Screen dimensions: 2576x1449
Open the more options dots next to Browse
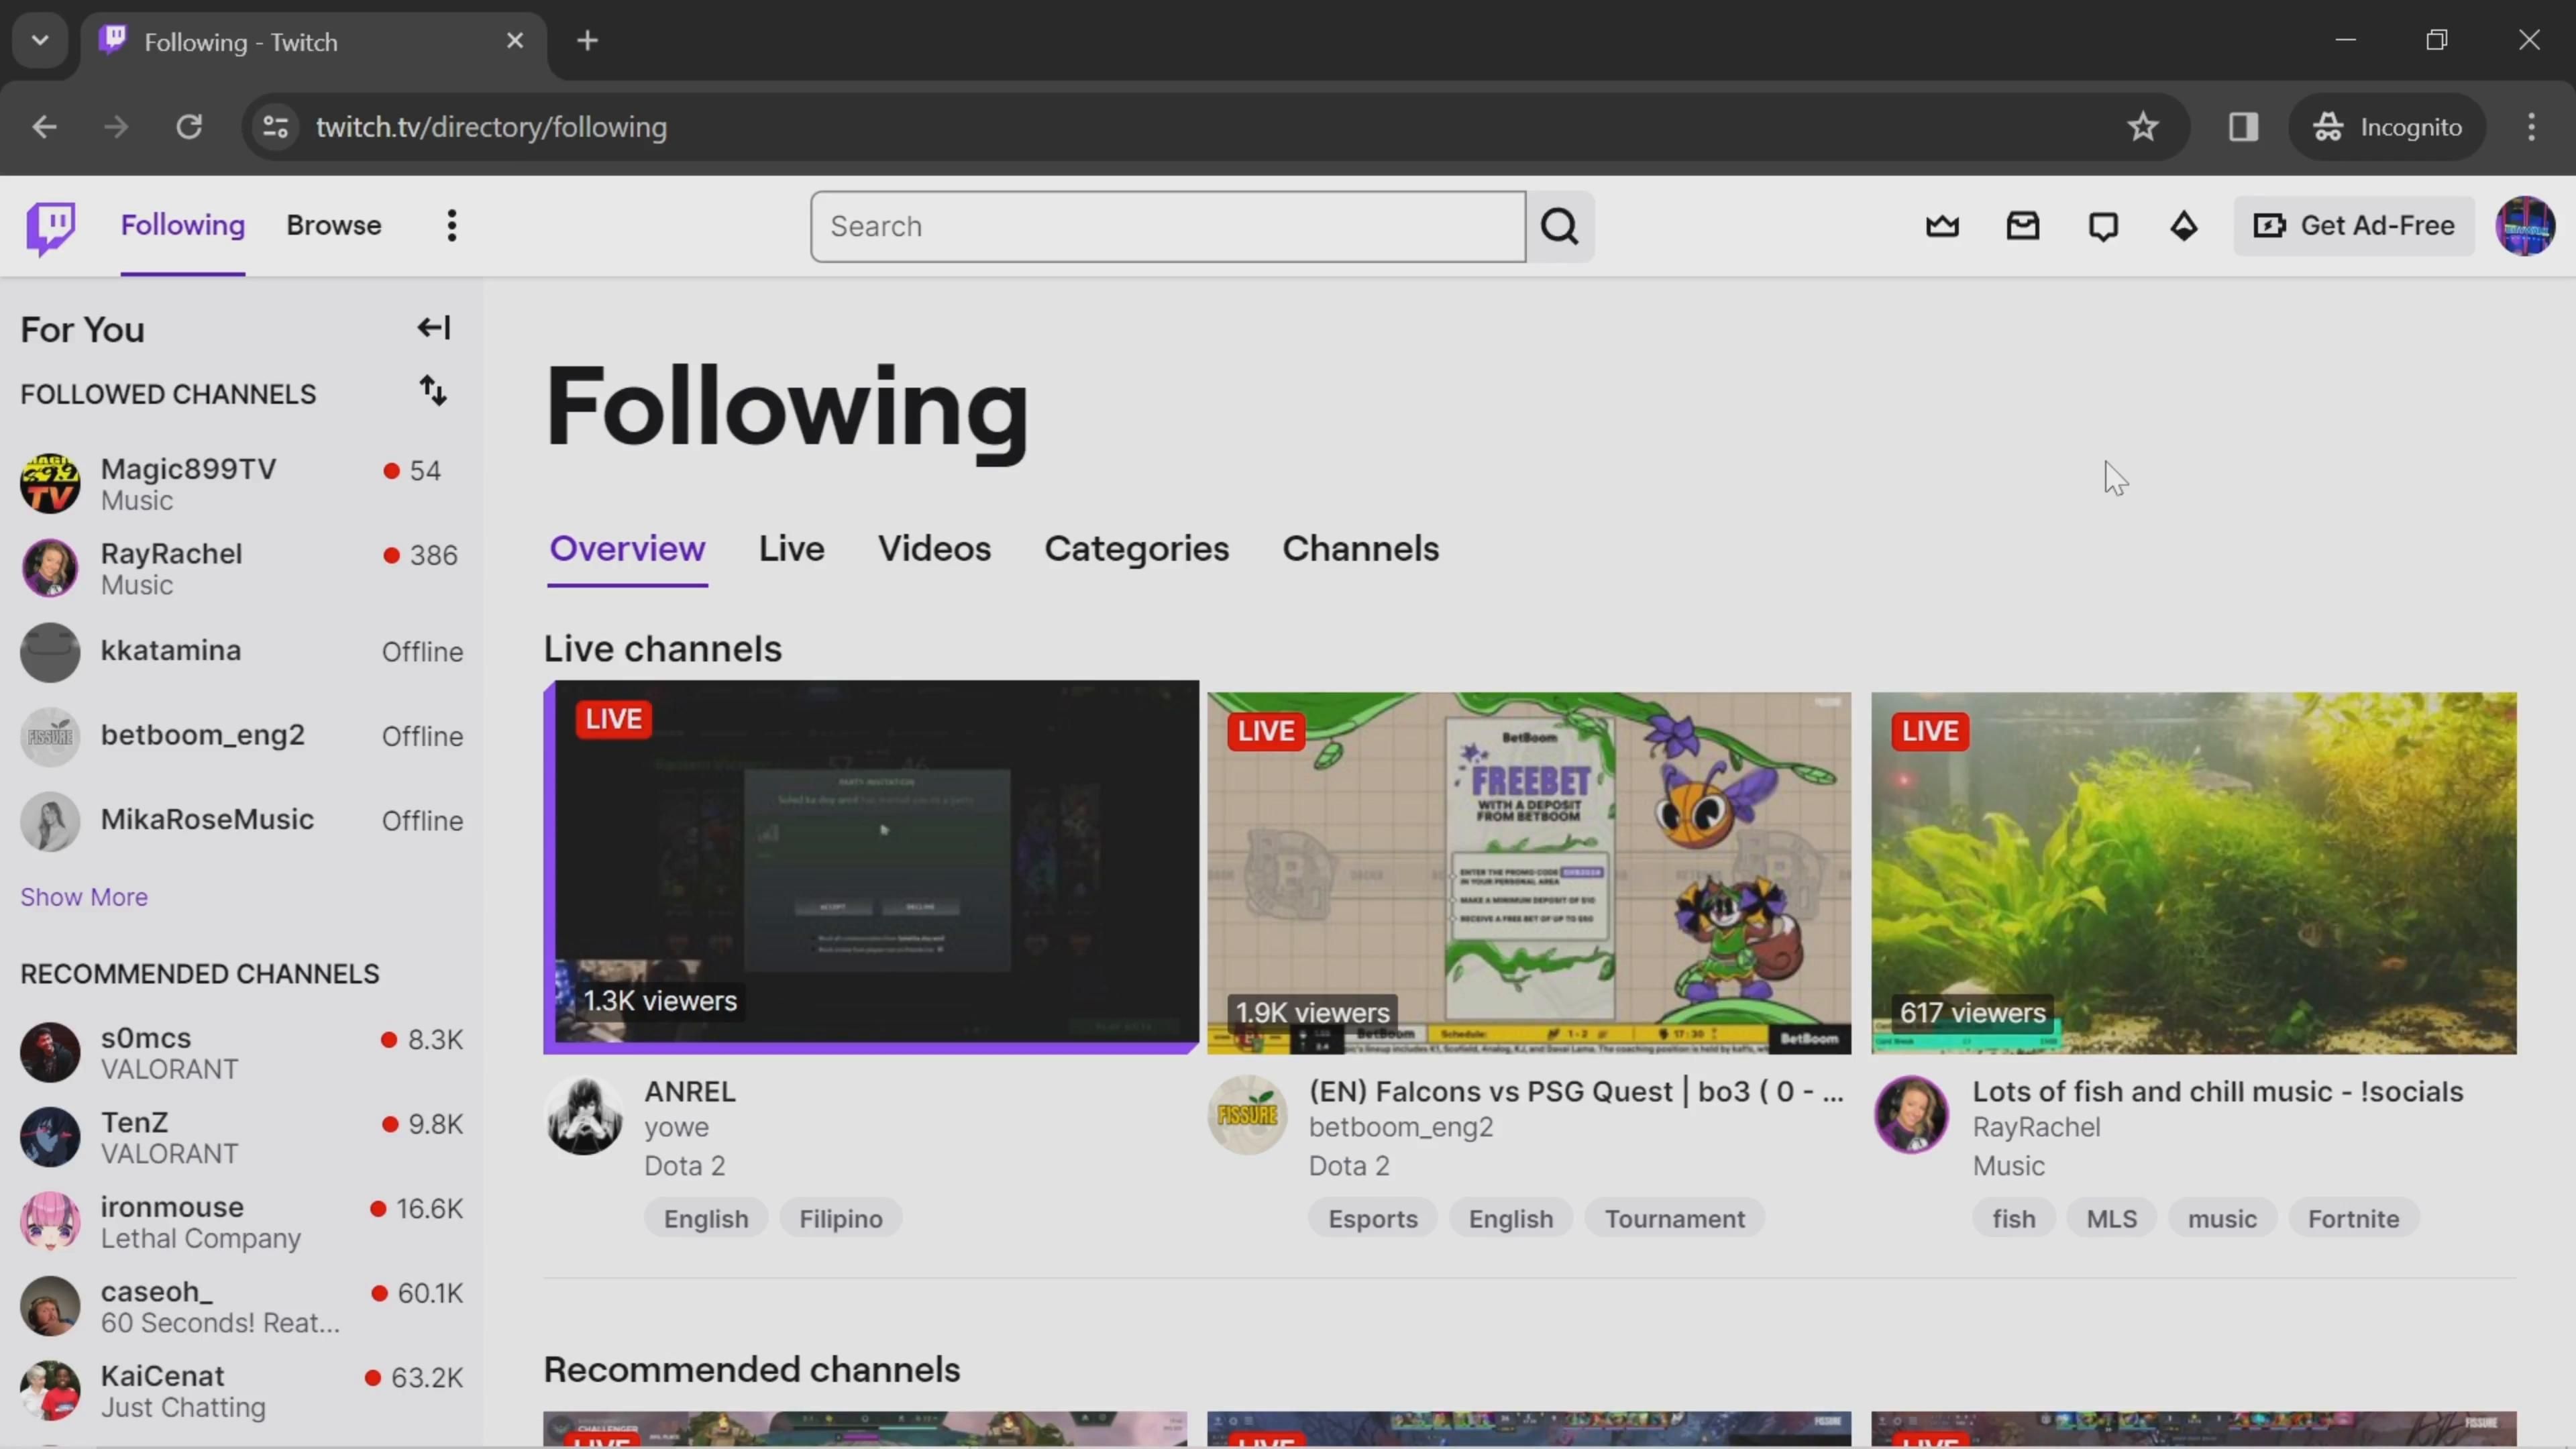[x=452, y=226]
